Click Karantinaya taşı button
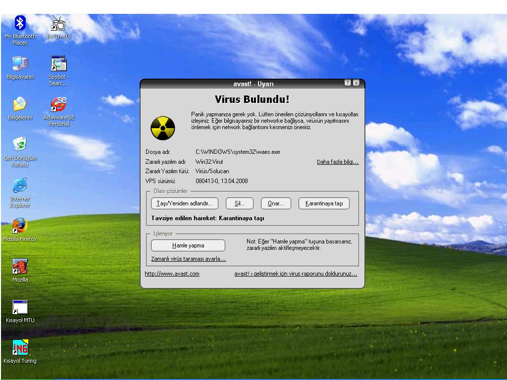Viewport: 507px width, 380px height. pos(324,203)
